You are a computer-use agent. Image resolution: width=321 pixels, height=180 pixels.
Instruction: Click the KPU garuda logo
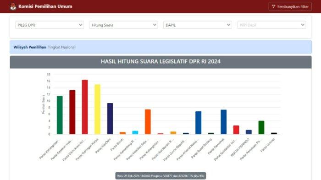coord(13,6)
